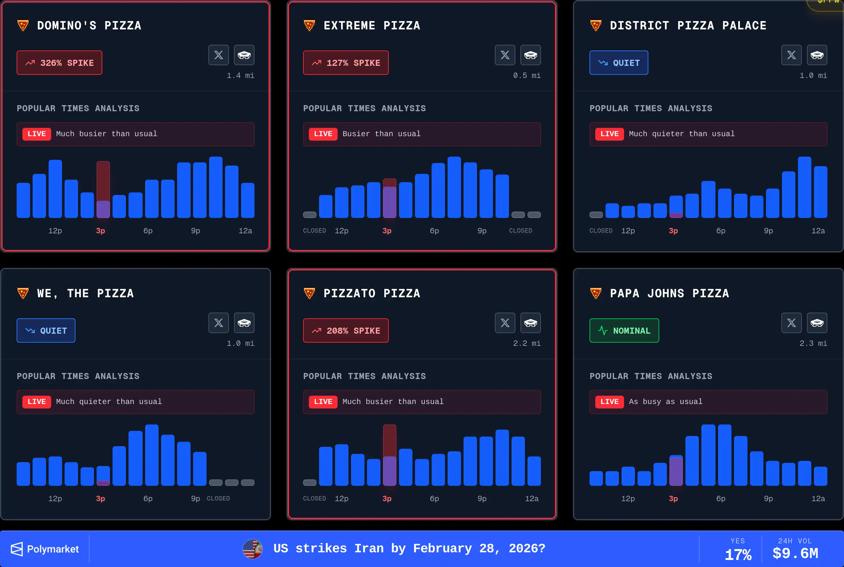Click Extreme Pizza LIVE indicator

coord(323,134)
